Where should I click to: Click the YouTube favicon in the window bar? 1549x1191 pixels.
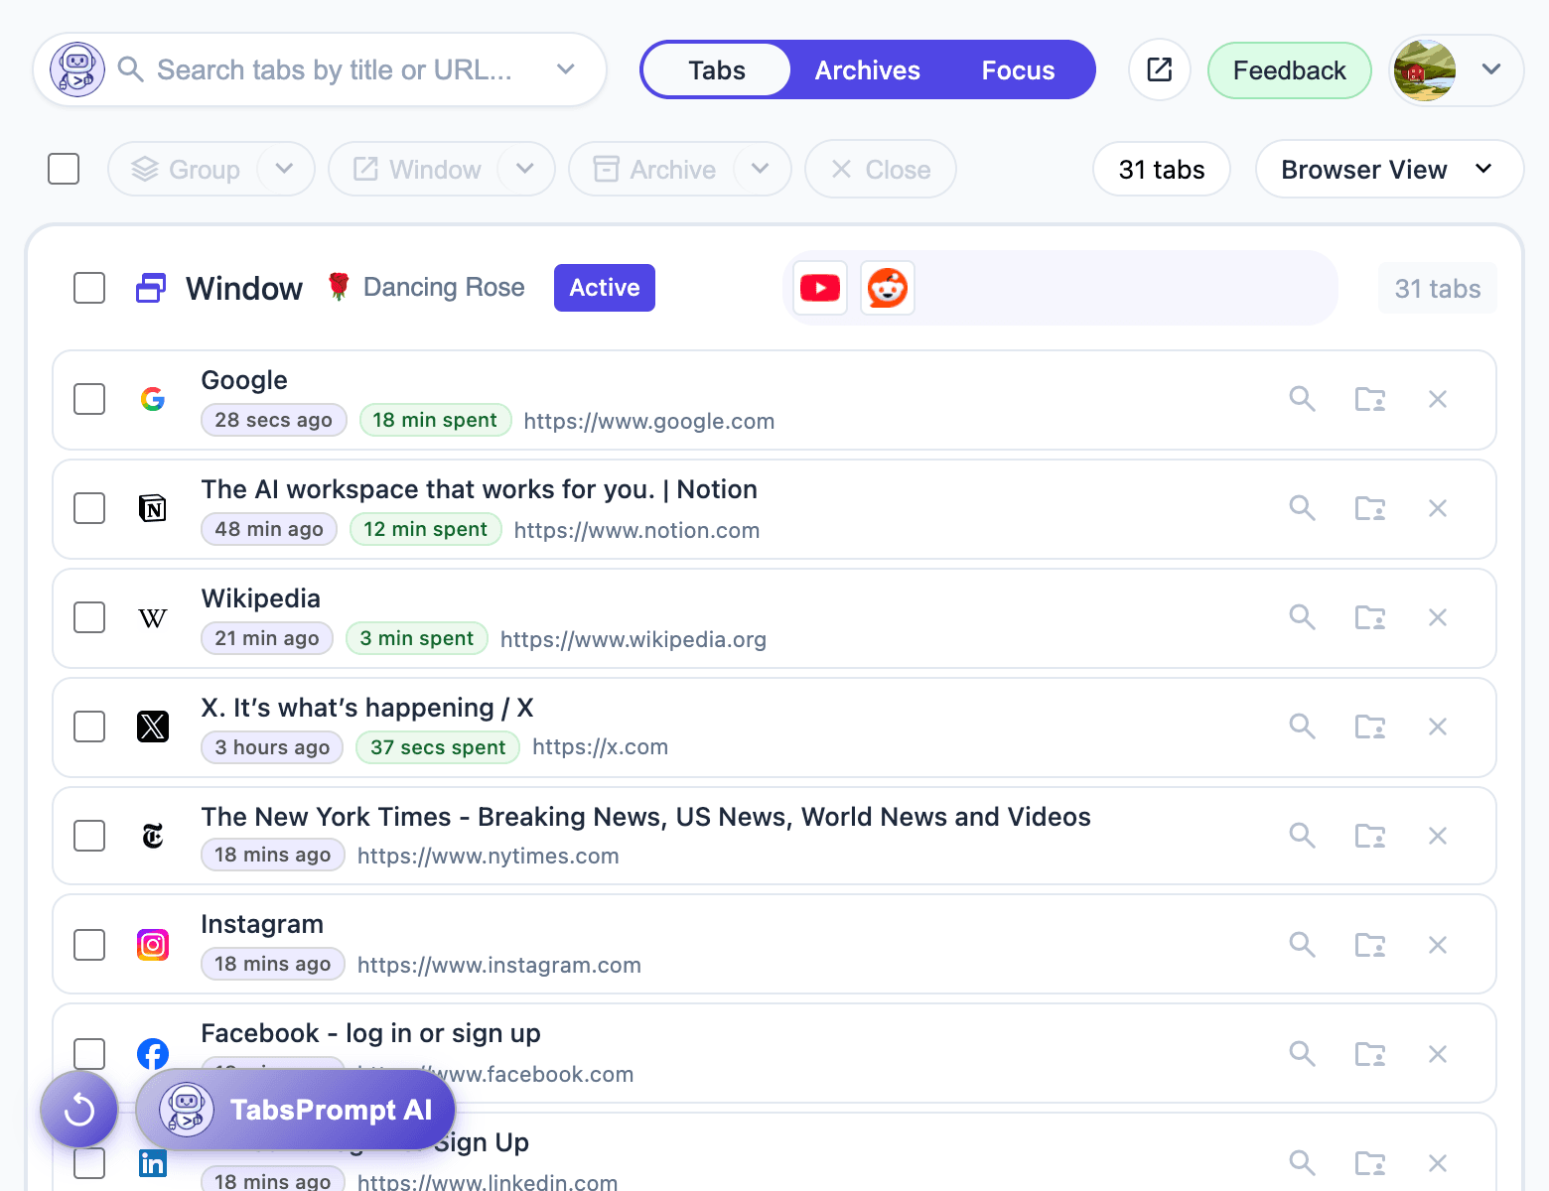(x=819, y=288)
